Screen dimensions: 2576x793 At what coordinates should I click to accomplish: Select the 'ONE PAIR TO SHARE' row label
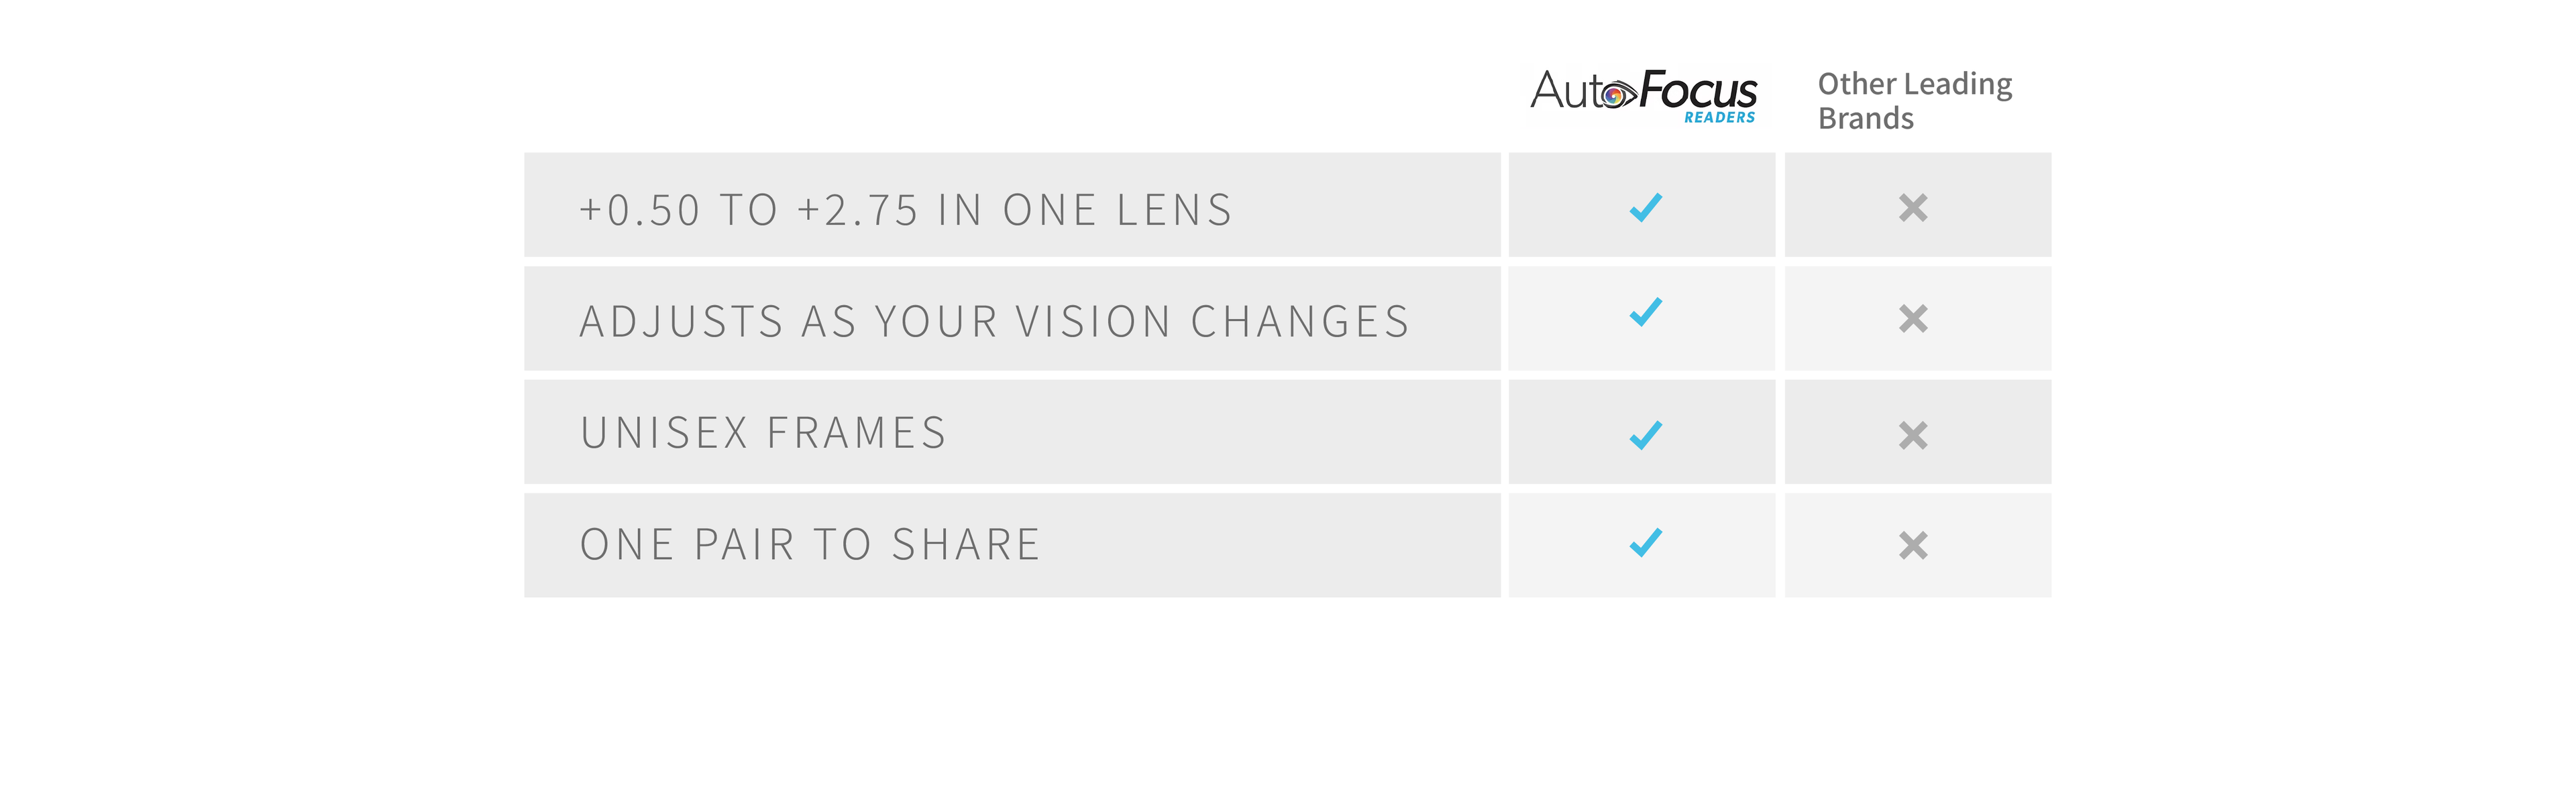811,544
